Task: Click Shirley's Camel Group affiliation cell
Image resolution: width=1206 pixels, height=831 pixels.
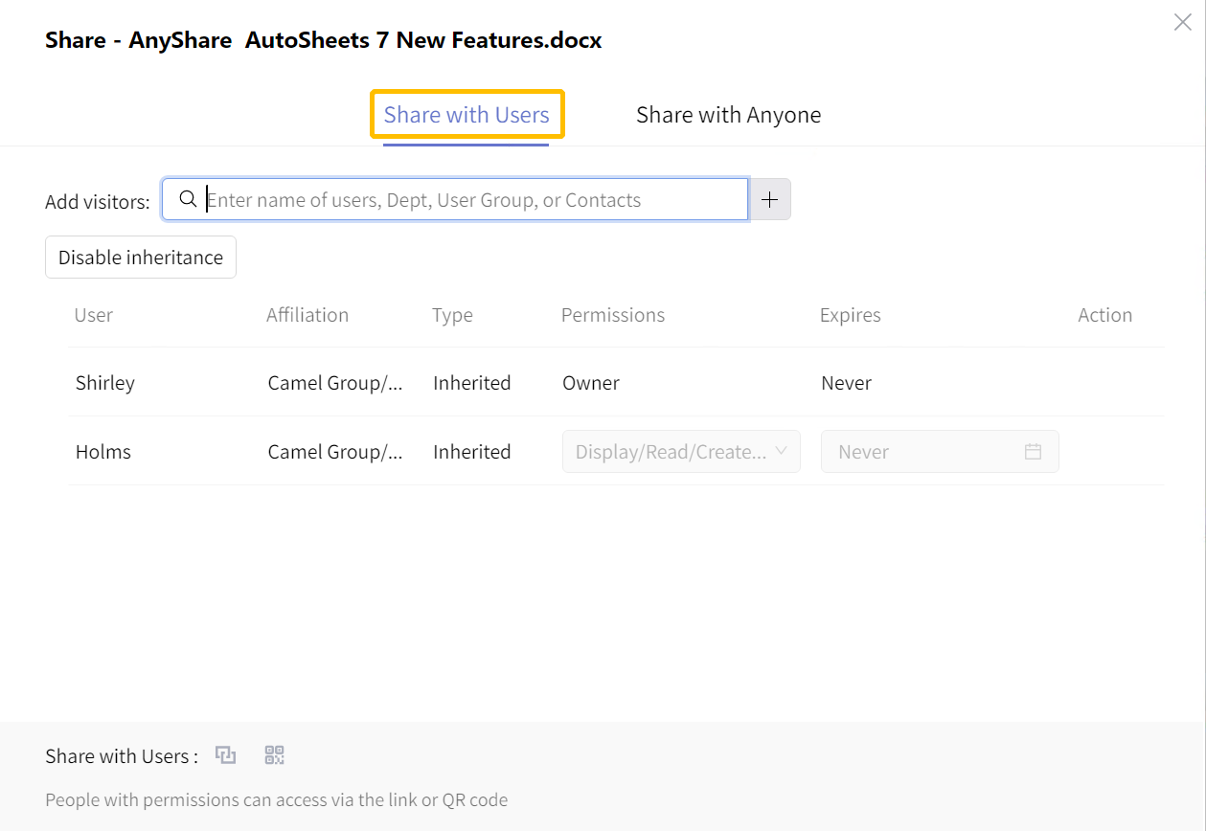Action: [335, 383]
